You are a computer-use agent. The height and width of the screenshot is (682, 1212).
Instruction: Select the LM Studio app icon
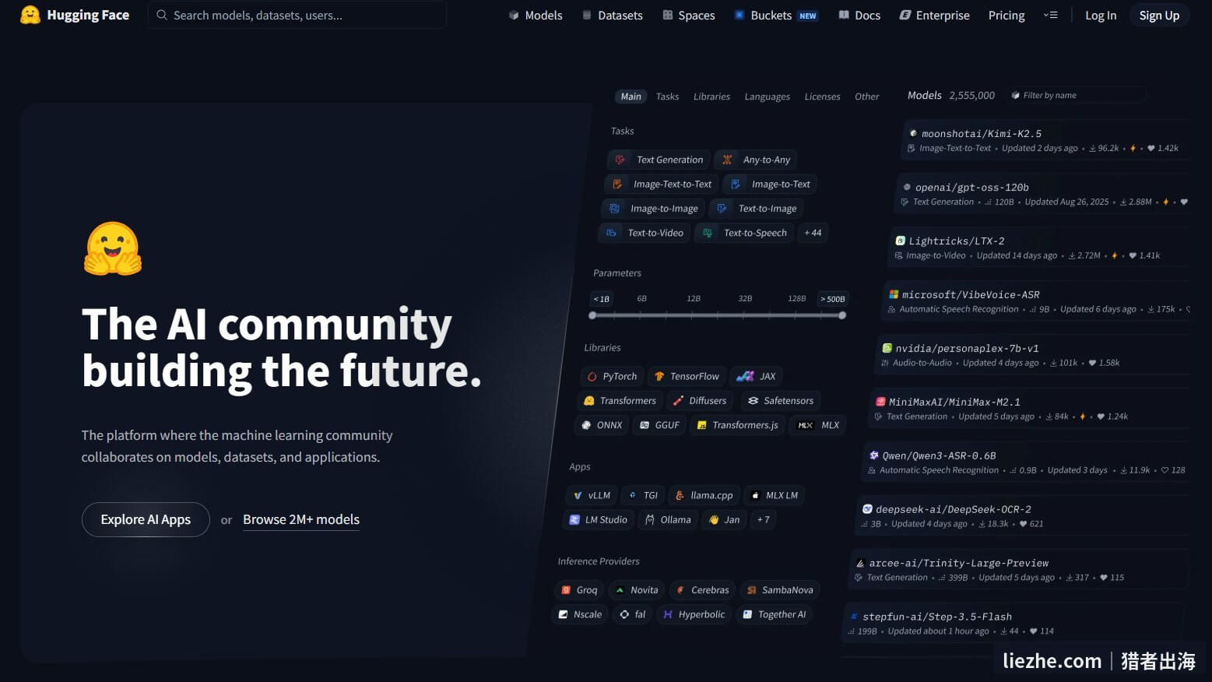pos(574,519)
